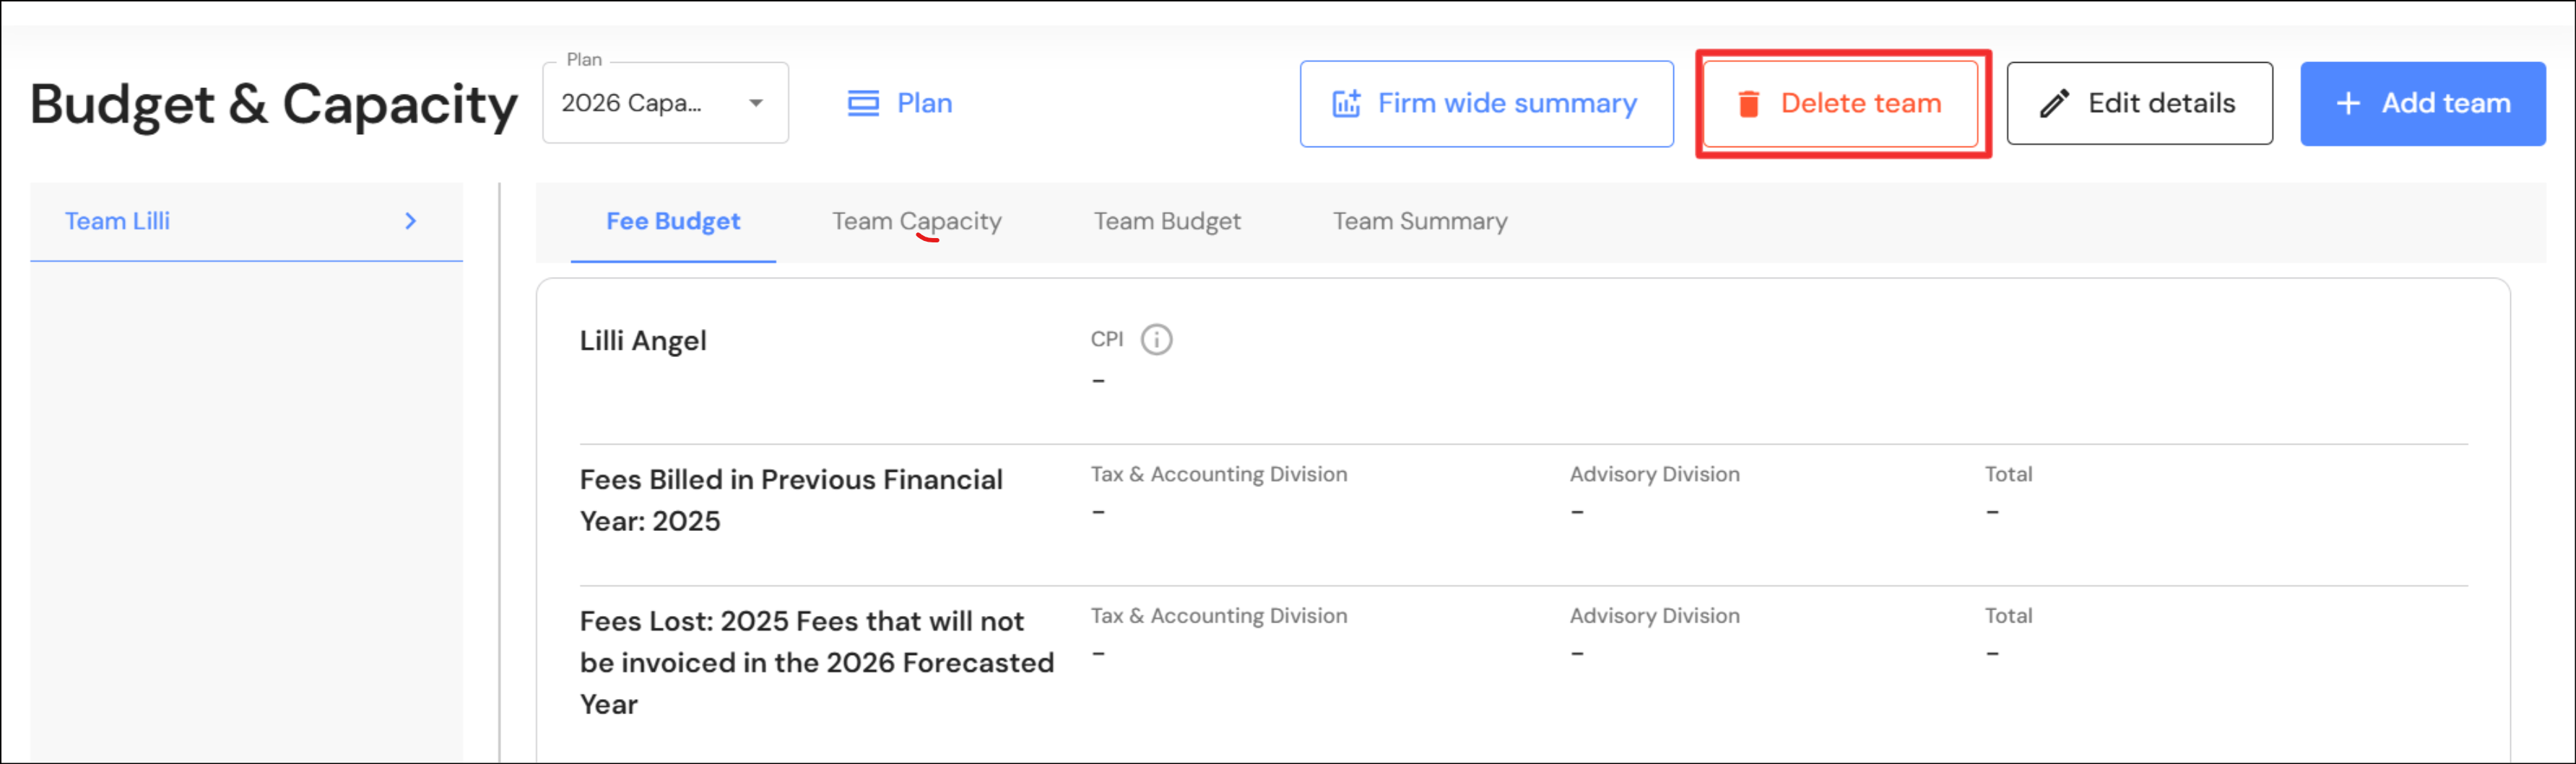Select Team Lilli in the sidebar
Viewport: 2576px width, 764px height.
118,221
